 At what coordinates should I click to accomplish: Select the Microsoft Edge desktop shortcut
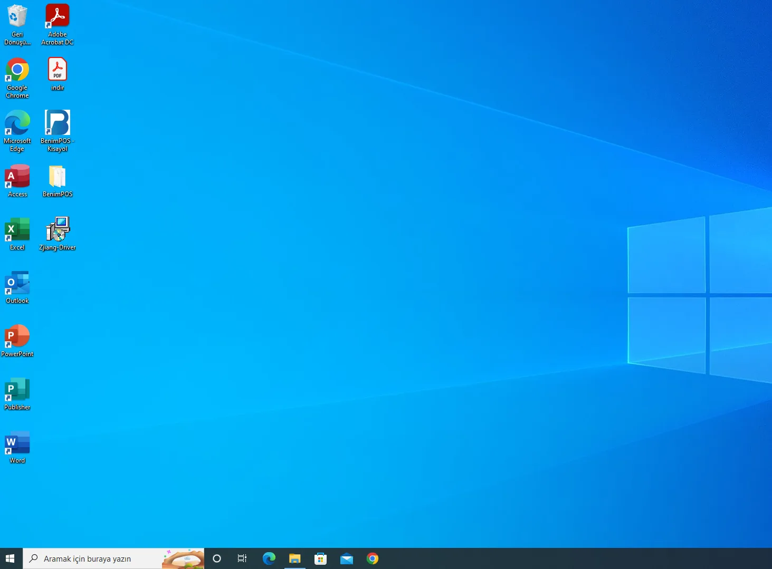pos(17,131)
